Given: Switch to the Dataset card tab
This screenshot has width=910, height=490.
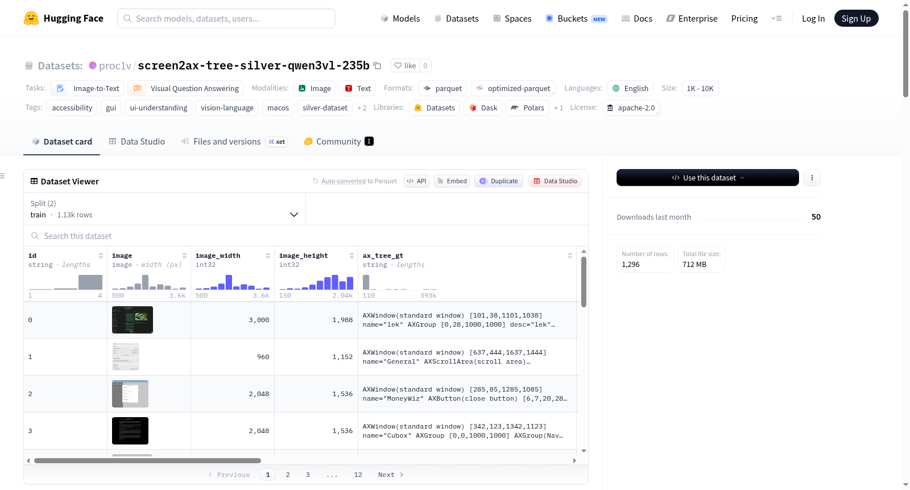Looking at the screenshot, I should click(x=62, y=142).
